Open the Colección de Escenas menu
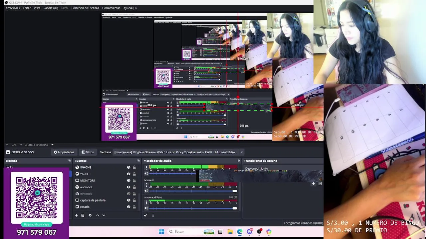 pos(85,8)
